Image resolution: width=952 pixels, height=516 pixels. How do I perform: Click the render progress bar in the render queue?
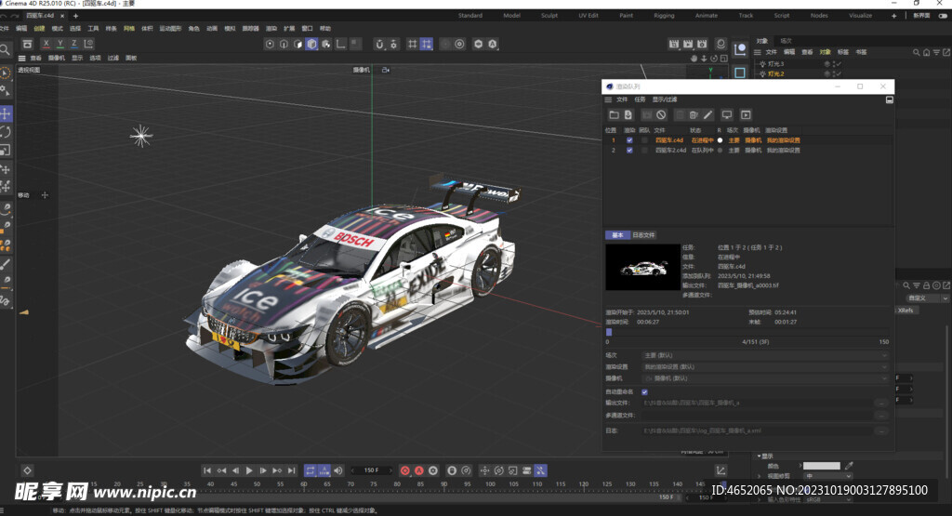748,332
